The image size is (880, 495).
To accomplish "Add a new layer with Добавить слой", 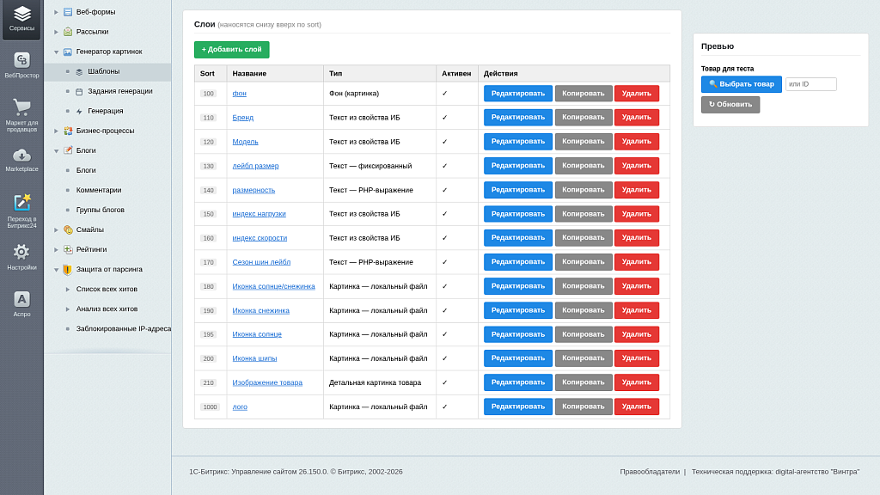I will (232, 49).
